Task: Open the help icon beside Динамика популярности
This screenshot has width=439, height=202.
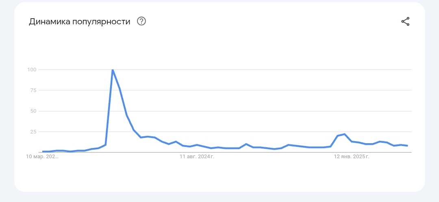Action: point(141,21)
